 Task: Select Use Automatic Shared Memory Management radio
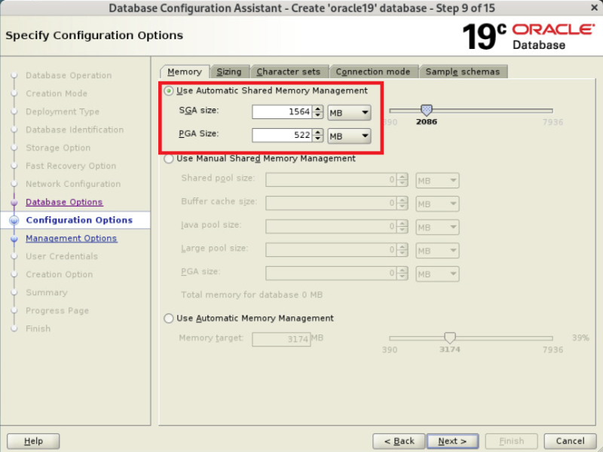point(168,90)
